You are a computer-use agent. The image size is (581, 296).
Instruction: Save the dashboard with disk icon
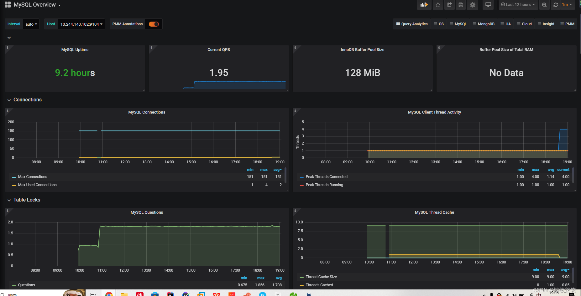coord(461,5)
